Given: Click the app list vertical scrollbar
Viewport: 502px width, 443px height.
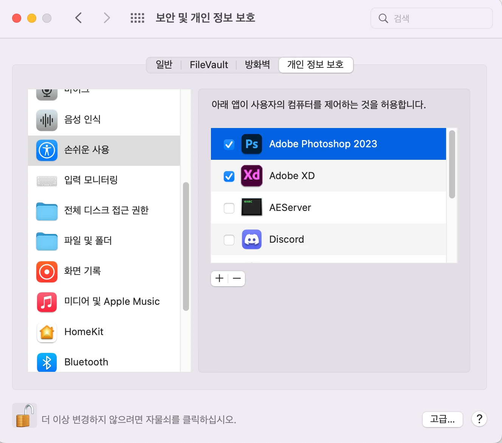Looking at the screenshot, I should [x=452, y=164].
